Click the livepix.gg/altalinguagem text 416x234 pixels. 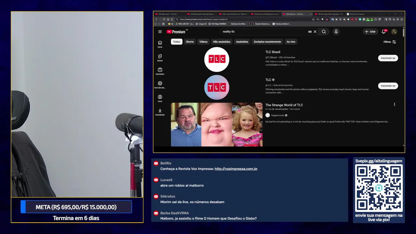(379, 161)
